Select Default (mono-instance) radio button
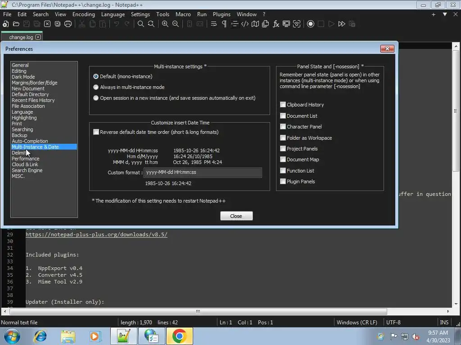Viewport: 461px width, 345px height. point(96,76)
